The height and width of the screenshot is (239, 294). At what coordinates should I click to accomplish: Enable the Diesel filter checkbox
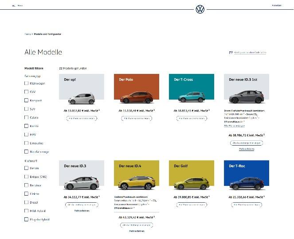coord(27,202)
